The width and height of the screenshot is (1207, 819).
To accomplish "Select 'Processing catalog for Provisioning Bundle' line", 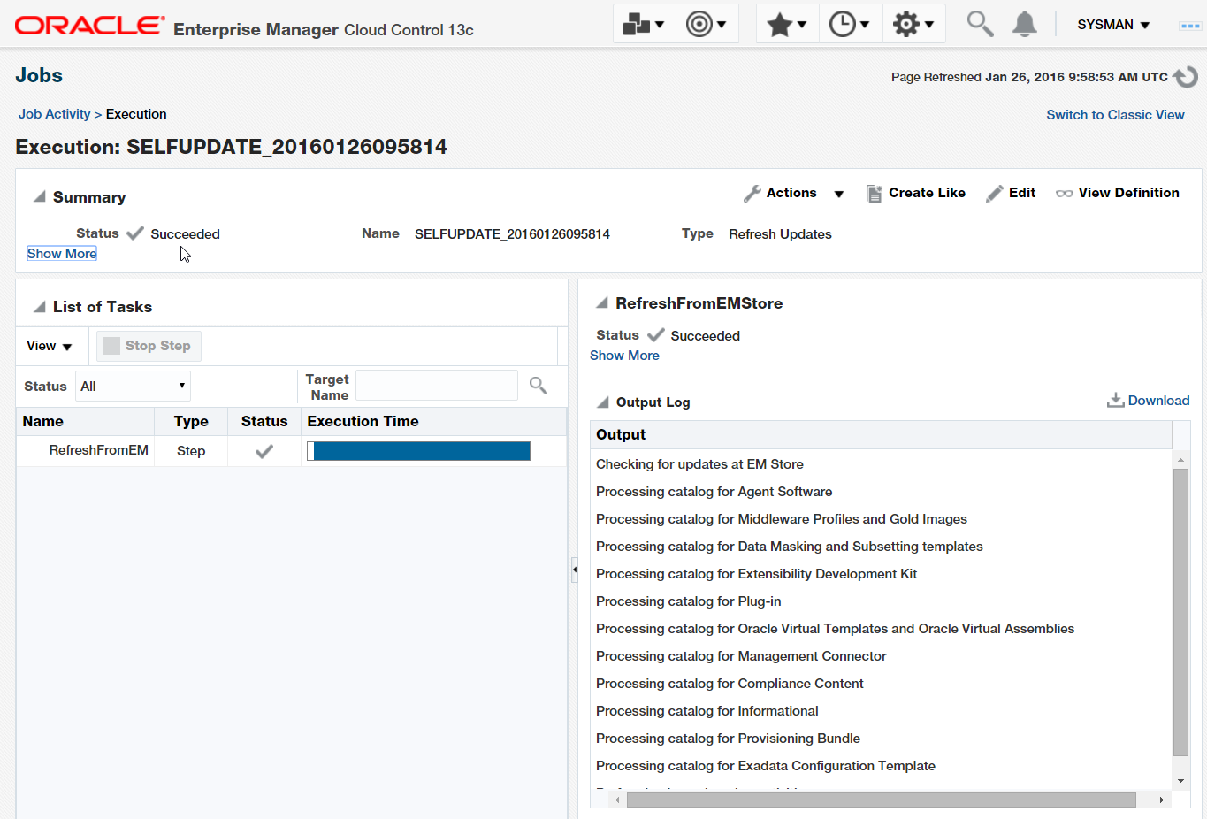I will tap(728, 739).
